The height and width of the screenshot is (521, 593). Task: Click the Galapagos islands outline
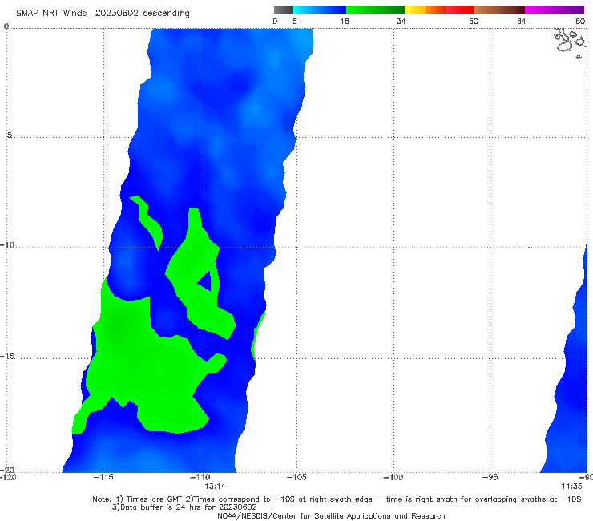coord(571,42)
